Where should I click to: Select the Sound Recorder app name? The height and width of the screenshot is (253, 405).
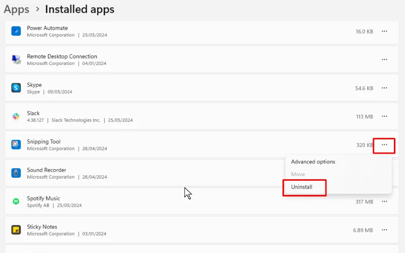tap(47, 170)
